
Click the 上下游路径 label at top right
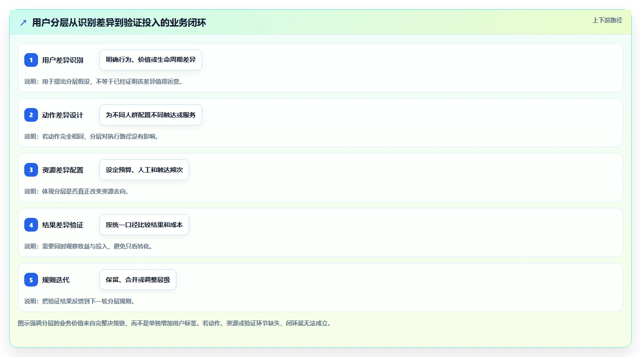click(607, 20)
